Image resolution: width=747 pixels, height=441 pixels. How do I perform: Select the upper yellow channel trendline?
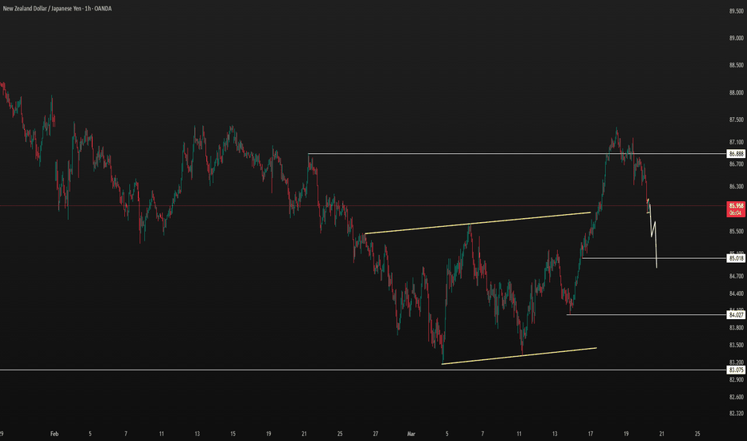point(478,223)
